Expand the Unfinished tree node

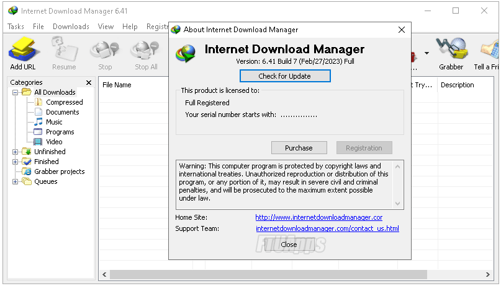click(15, 152)
